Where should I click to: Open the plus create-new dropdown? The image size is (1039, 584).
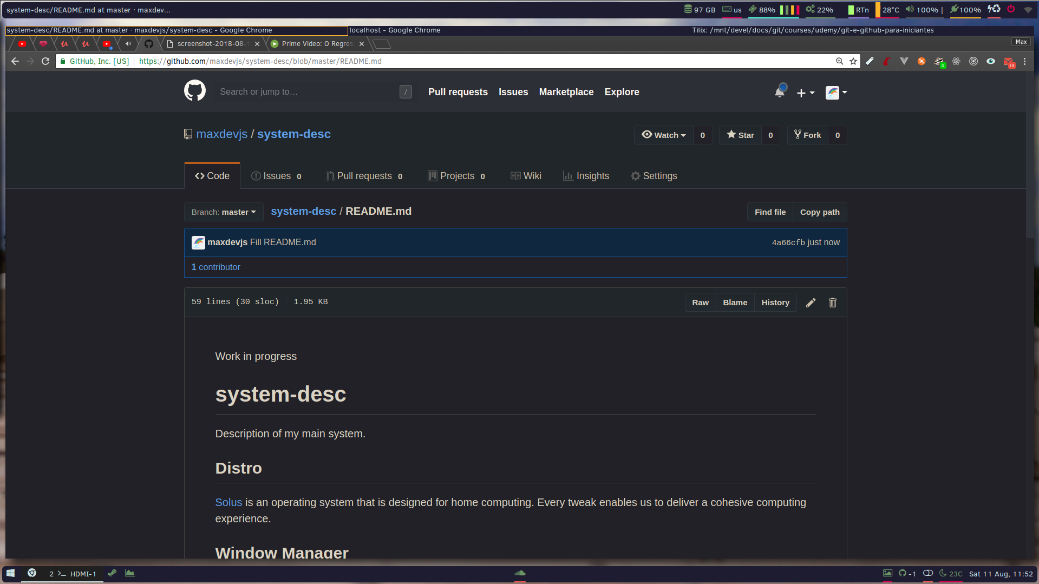click(x=806, y=93)
